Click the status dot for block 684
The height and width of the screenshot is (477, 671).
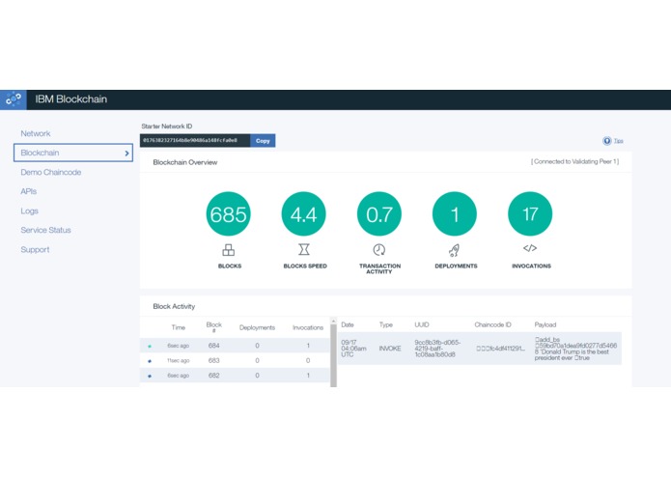(150, 346)
